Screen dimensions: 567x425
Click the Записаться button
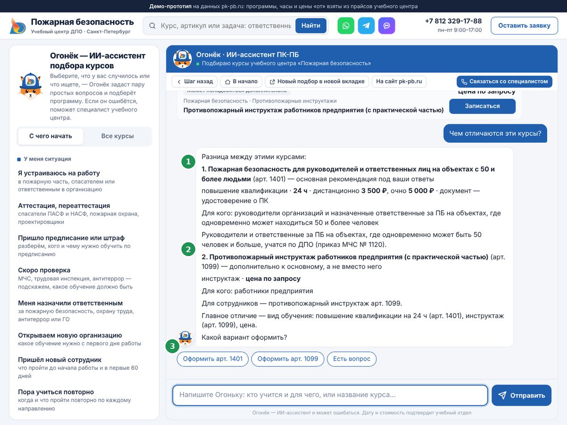[x=482, y=106]
